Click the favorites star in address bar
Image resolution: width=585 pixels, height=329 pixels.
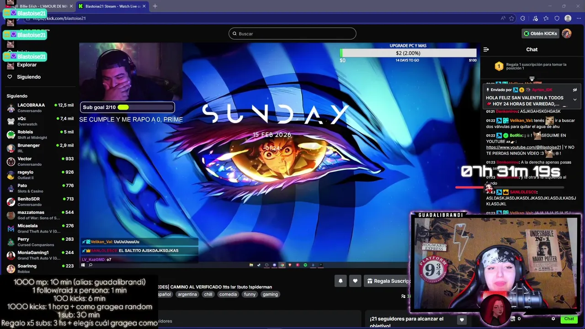(511, 18)
